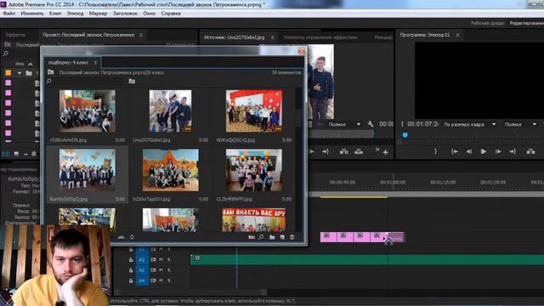Open the Эпизод menu

click(x=75, y=14)
